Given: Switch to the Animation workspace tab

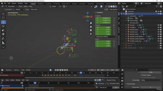Looking at the screenshot, I should (x=82, y=4).
